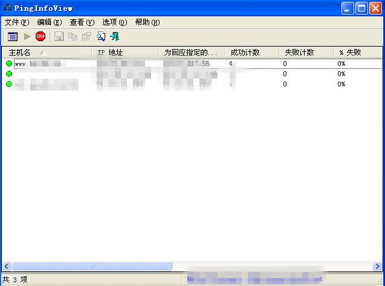This screenshot has height=286, width=385.
Task: Close the PingInfoView window
Action: (376, 8)
